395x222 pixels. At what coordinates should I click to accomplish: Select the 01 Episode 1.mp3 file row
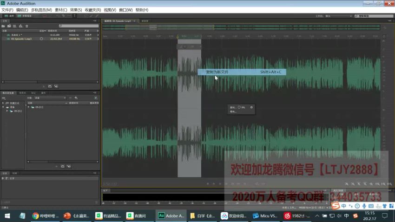pos(50,39)
